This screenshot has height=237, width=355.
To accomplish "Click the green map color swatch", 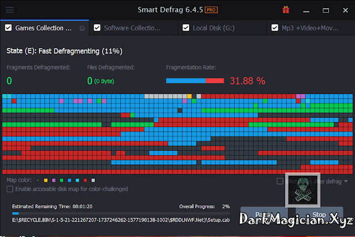I will pyautogui.click(x=62, y=180).
